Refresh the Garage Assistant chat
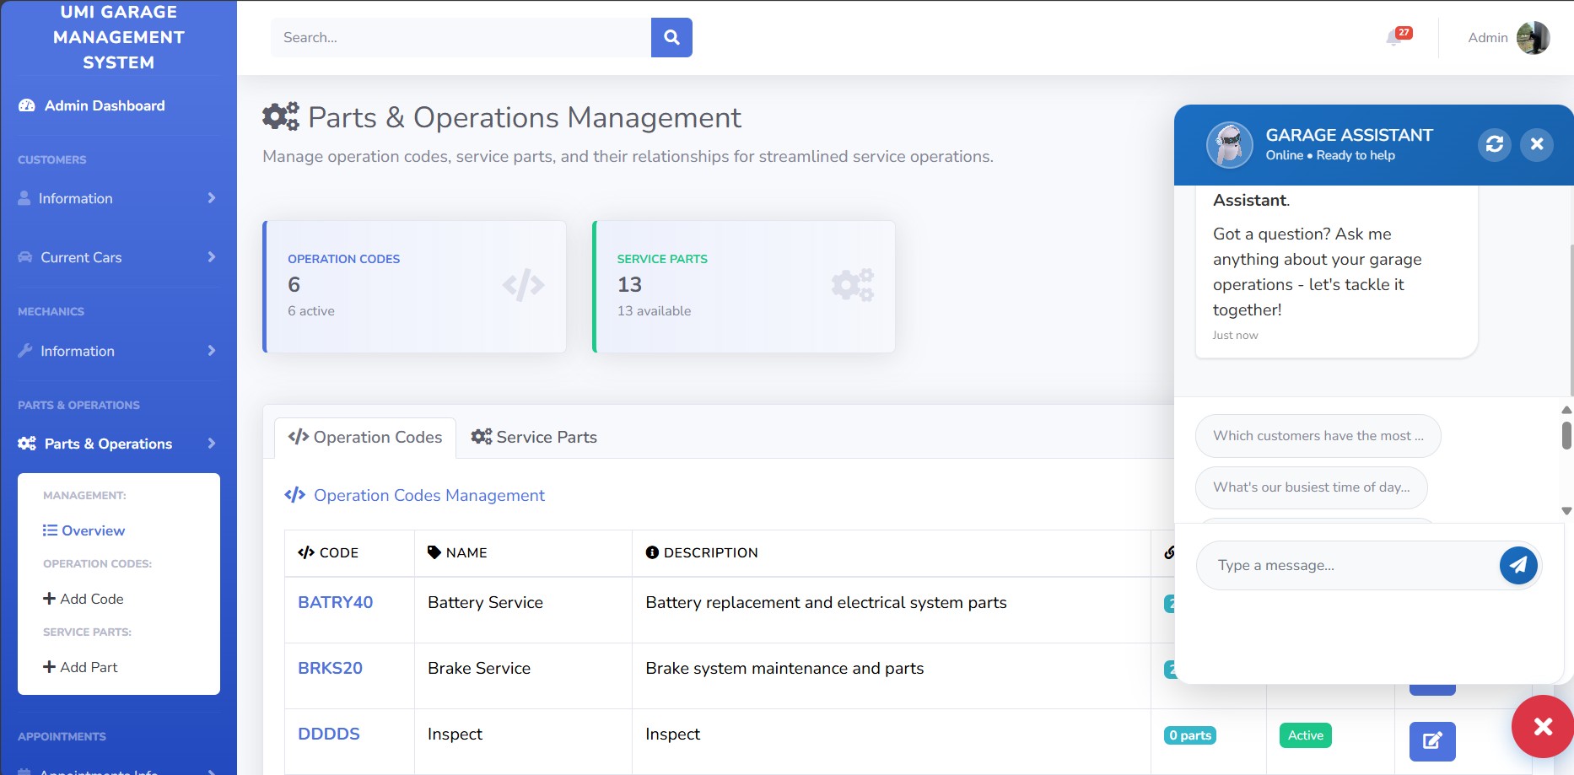 [x=1494, y=144]
